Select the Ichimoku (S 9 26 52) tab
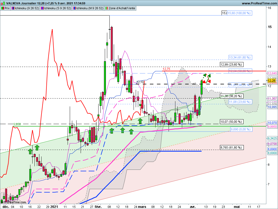278x209 pixels. tap(56, 8)
